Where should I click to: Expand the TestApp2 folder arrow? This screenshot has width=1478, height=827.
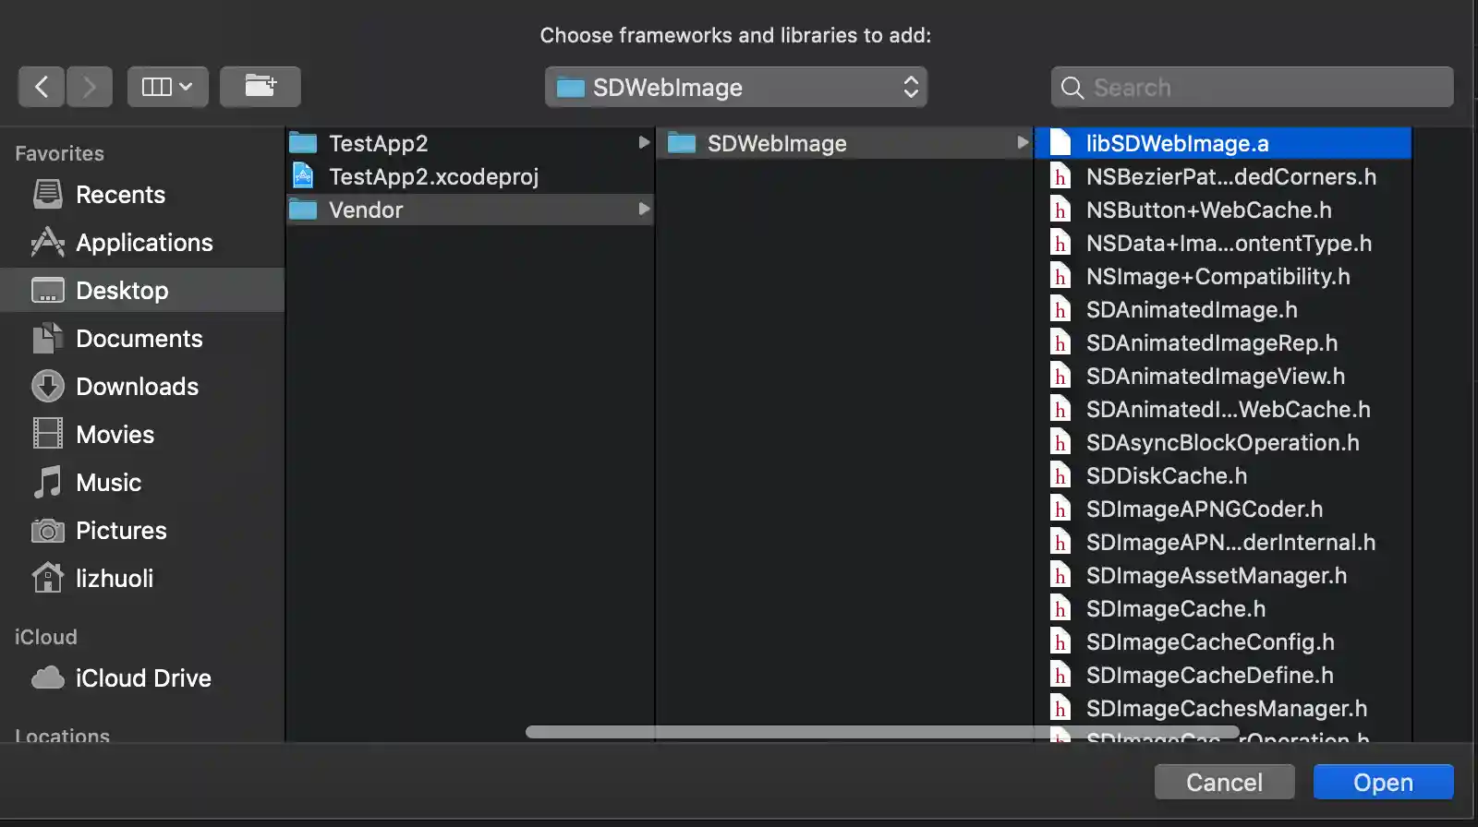pos(644,143)
